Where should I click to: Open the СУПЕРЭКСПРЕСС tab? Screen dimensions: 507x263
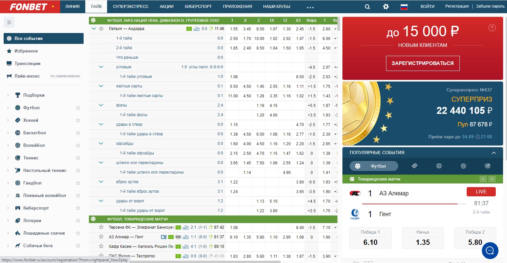131,7
